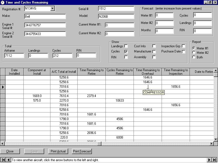Image resolution: width=218 pixels, height=163 pixels.
Task: Click the Print Actual button
Action: [58, 151]
